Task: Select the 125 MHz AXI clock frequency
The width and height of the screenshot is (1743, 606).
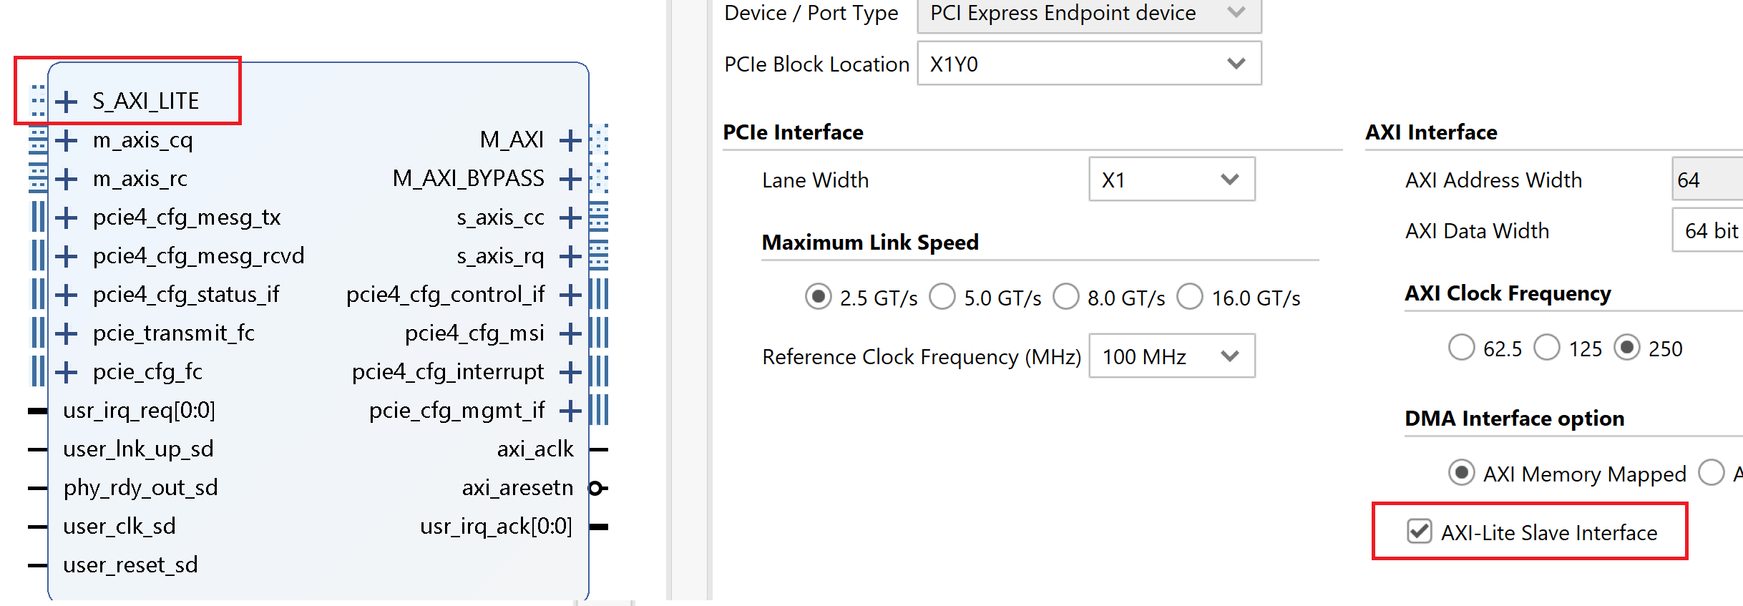Action: tap(1547, 348)
